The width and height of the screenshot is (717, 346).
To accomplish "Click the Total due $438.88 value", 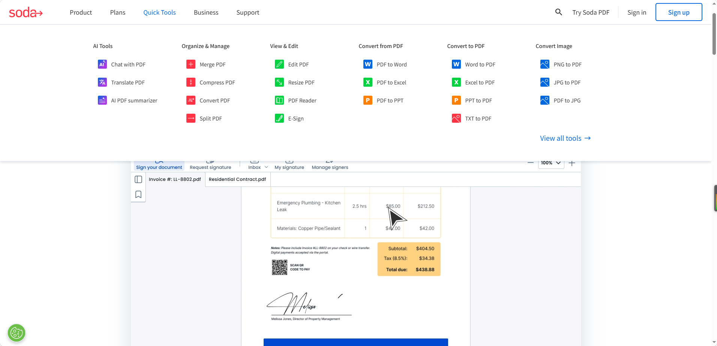I will [x=425, y=269].
